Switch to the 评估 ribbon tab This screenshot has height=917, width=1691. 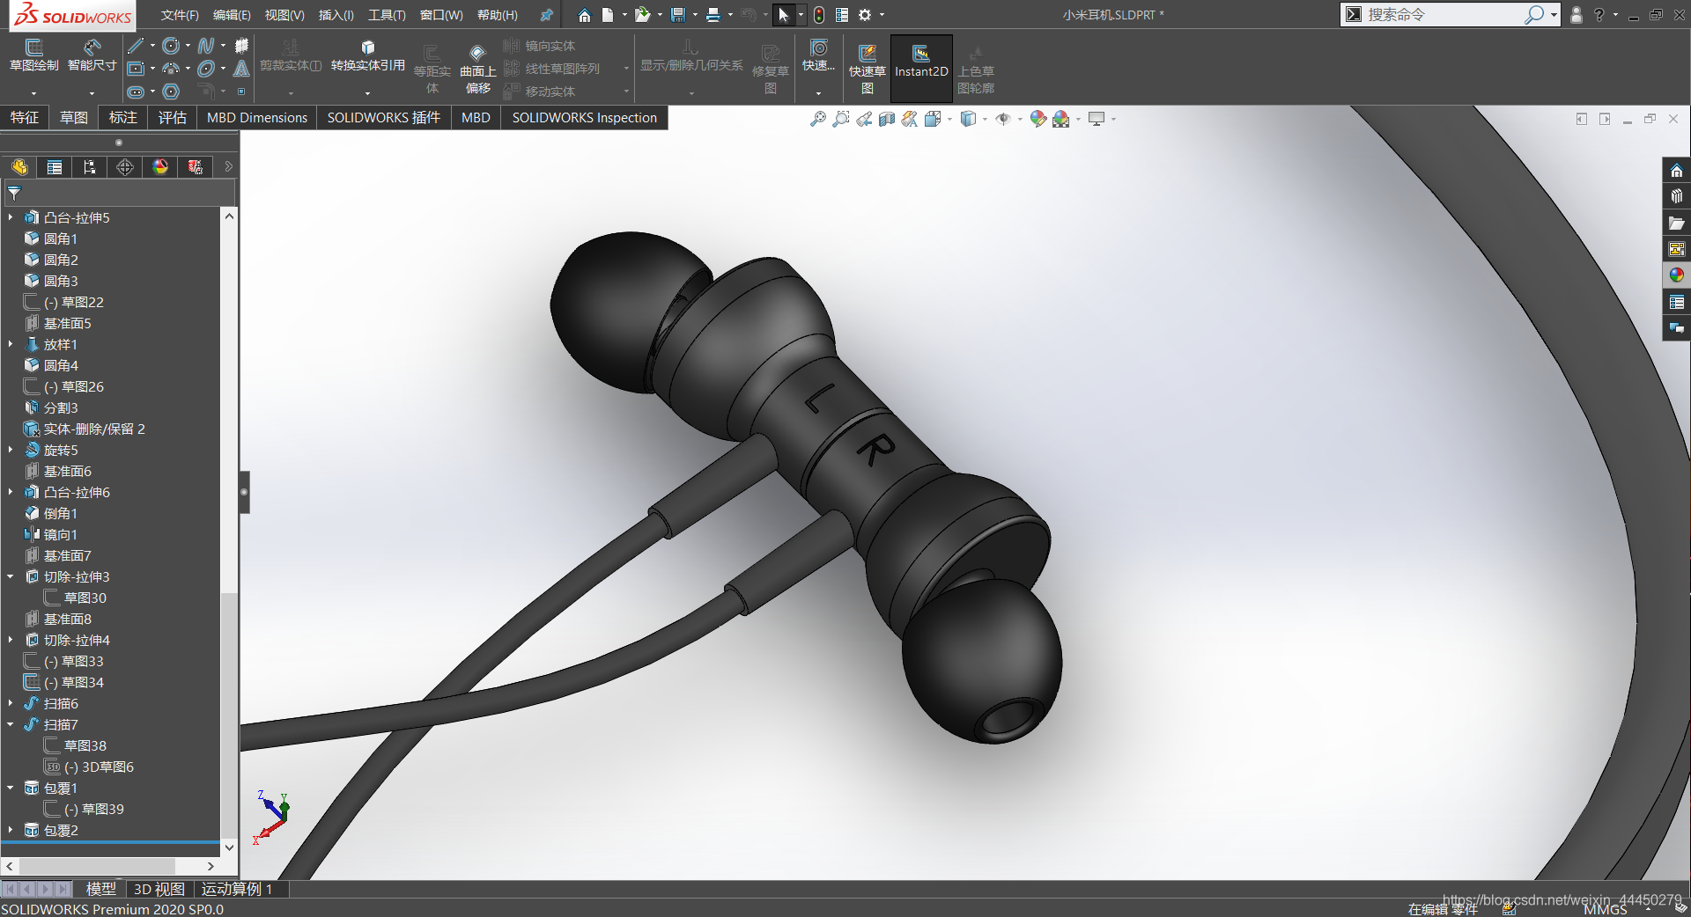(173, 118)
